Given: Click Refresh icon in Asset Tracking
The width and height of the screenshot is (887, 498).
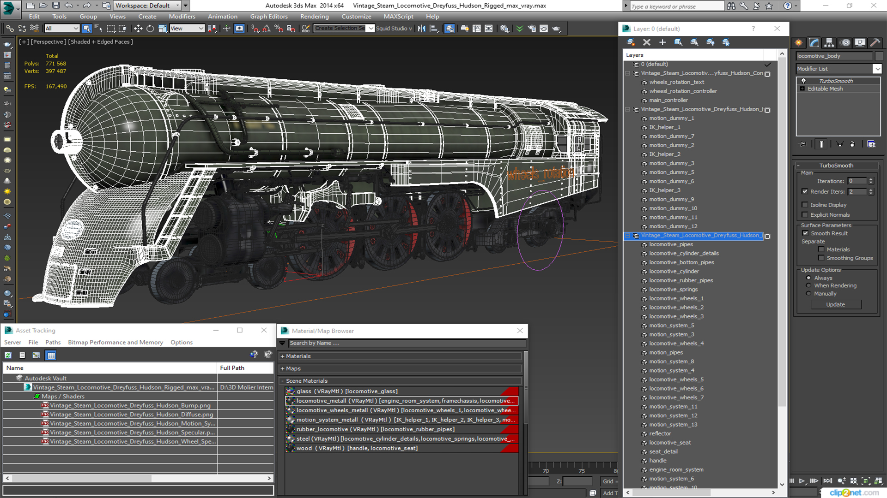Looking at the screenshot, I should (8, 355).
